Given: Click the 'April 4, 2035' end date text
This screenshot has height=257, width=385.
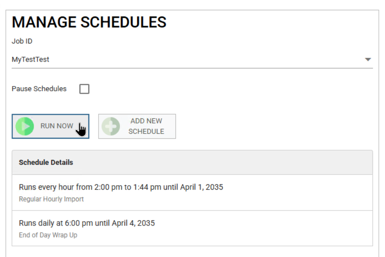Looking at the screenshot, I should coord(133,223).
